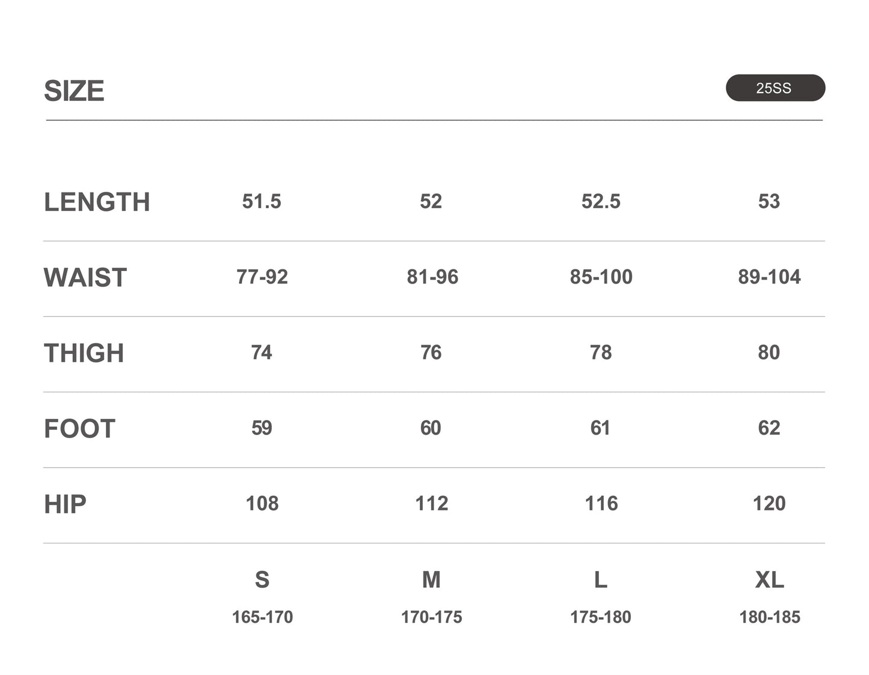The height and width of the screenshot is (675, 869).
Task: Click the 180-185 height range
Action: (x=769, y=617)
